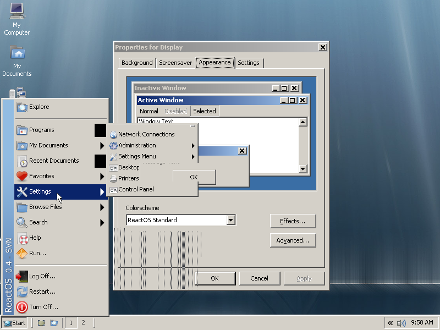Viewport: 440px width, 330px height.
Task: Click the Browse Files folder icon
Action: [x=22, y=207]
